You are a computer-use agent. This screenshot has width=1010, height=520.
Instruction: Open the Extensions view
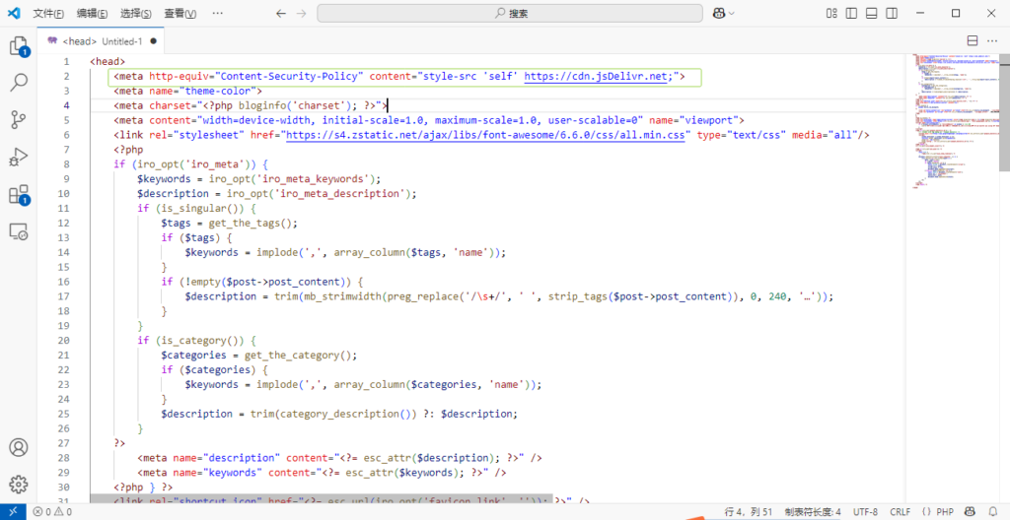point(19,194)
